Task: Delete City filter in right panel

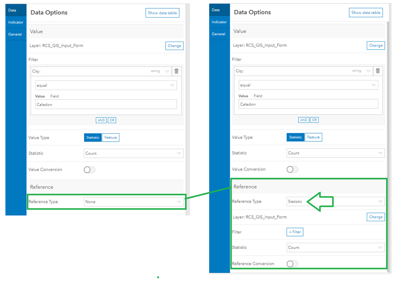Action: pos(378,71)
